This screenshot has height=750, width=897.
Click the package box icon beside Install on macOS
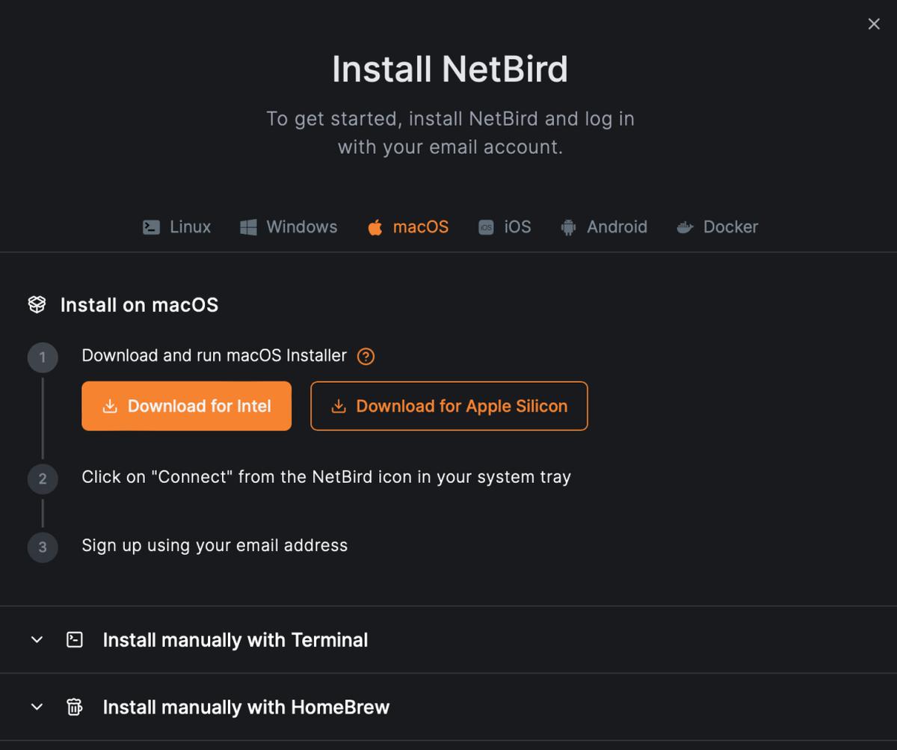click(35, 304)
